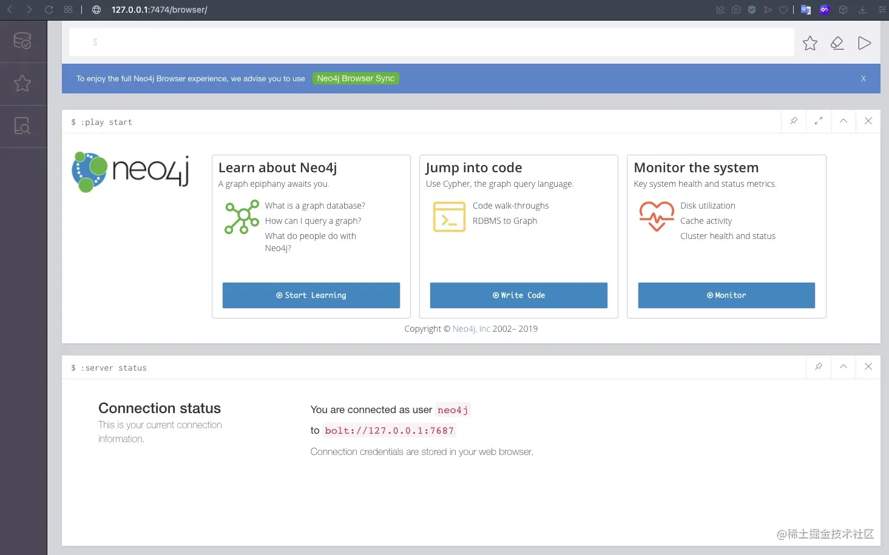Click the Start Learning button
The height and width of the screenshot is (555, 889).
[x=311, y=295]
